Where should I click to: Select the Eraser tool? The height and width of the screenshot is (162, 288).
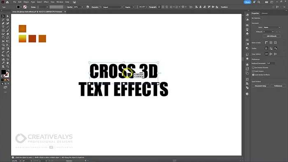[7, 34]
